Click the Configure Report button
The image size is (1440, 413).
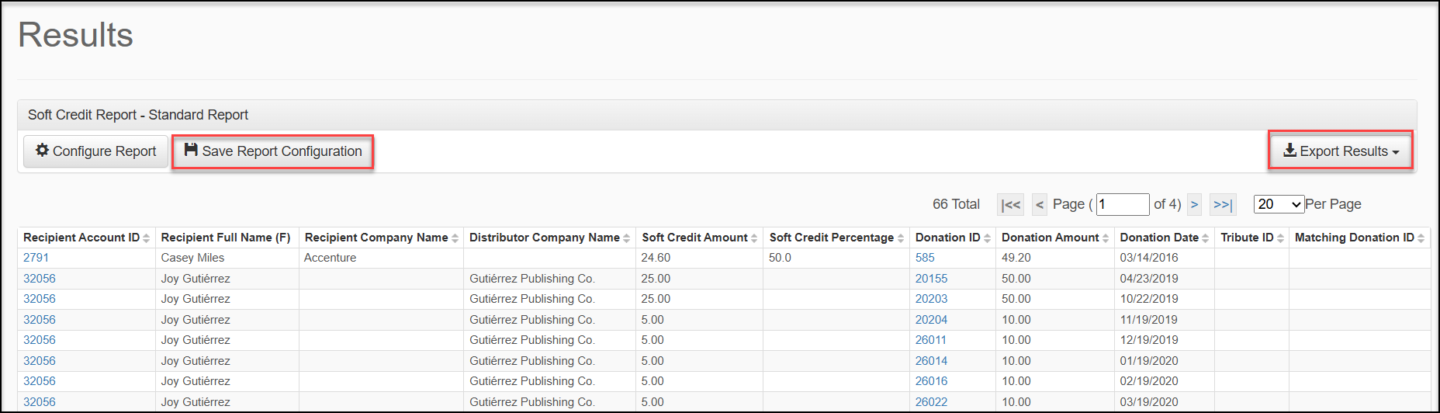95,151
